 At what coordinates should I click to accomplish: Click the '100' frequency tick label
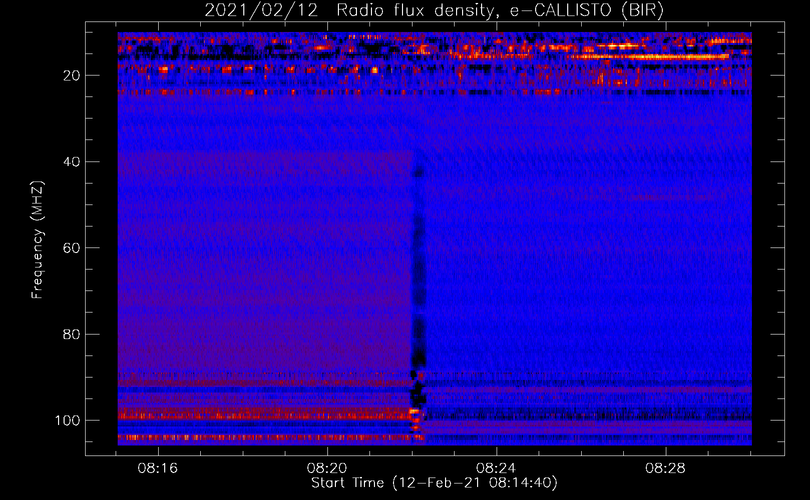(x=68, y=420)
